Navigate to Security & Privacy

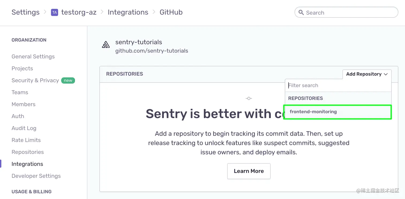[x=35, y=80]
